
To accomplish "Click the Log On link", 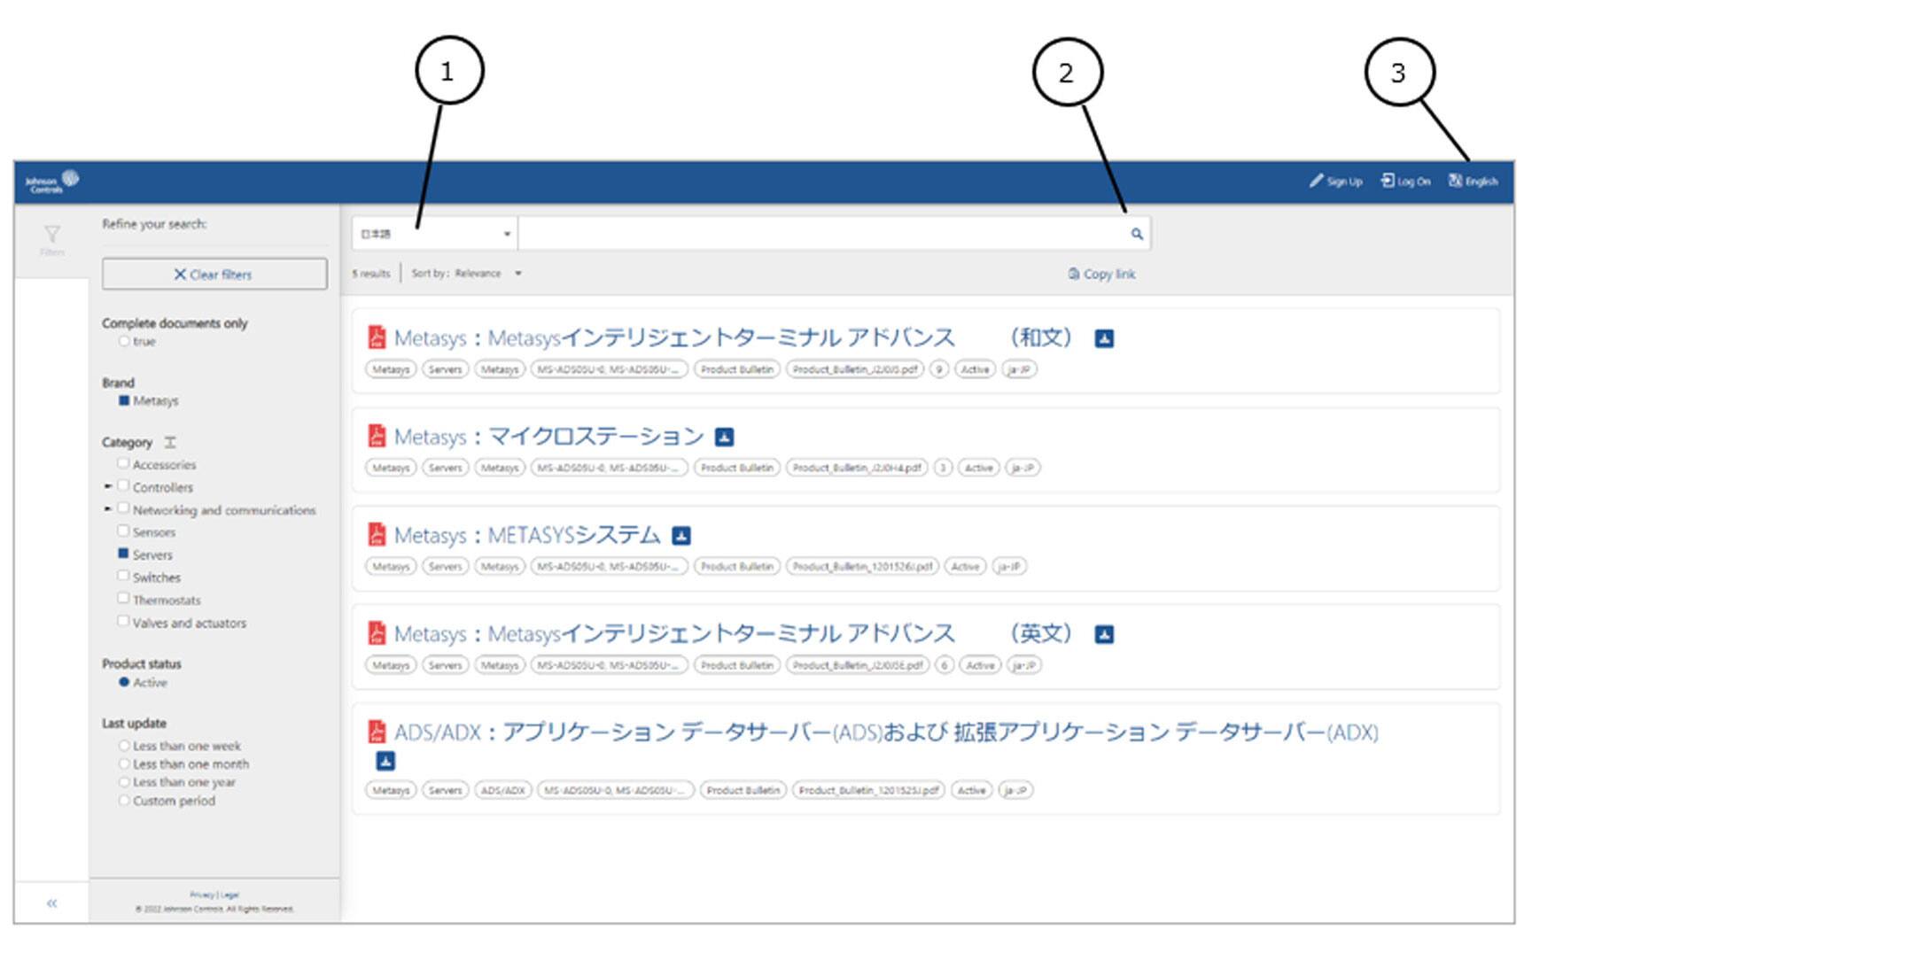I will 1405,182.
